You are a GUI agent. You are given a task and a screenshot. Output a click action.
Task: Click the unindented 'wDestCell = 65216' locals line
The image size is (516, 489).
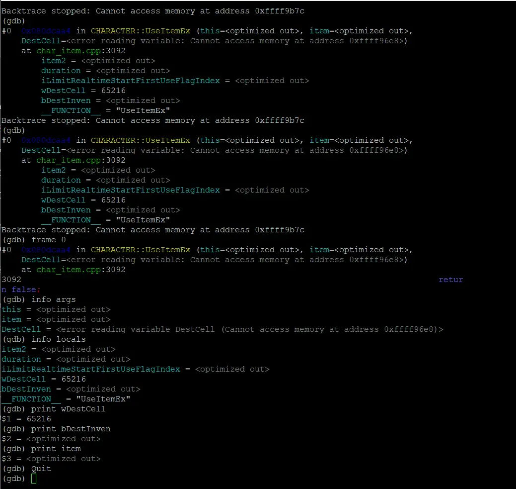(x=39, y=379)
